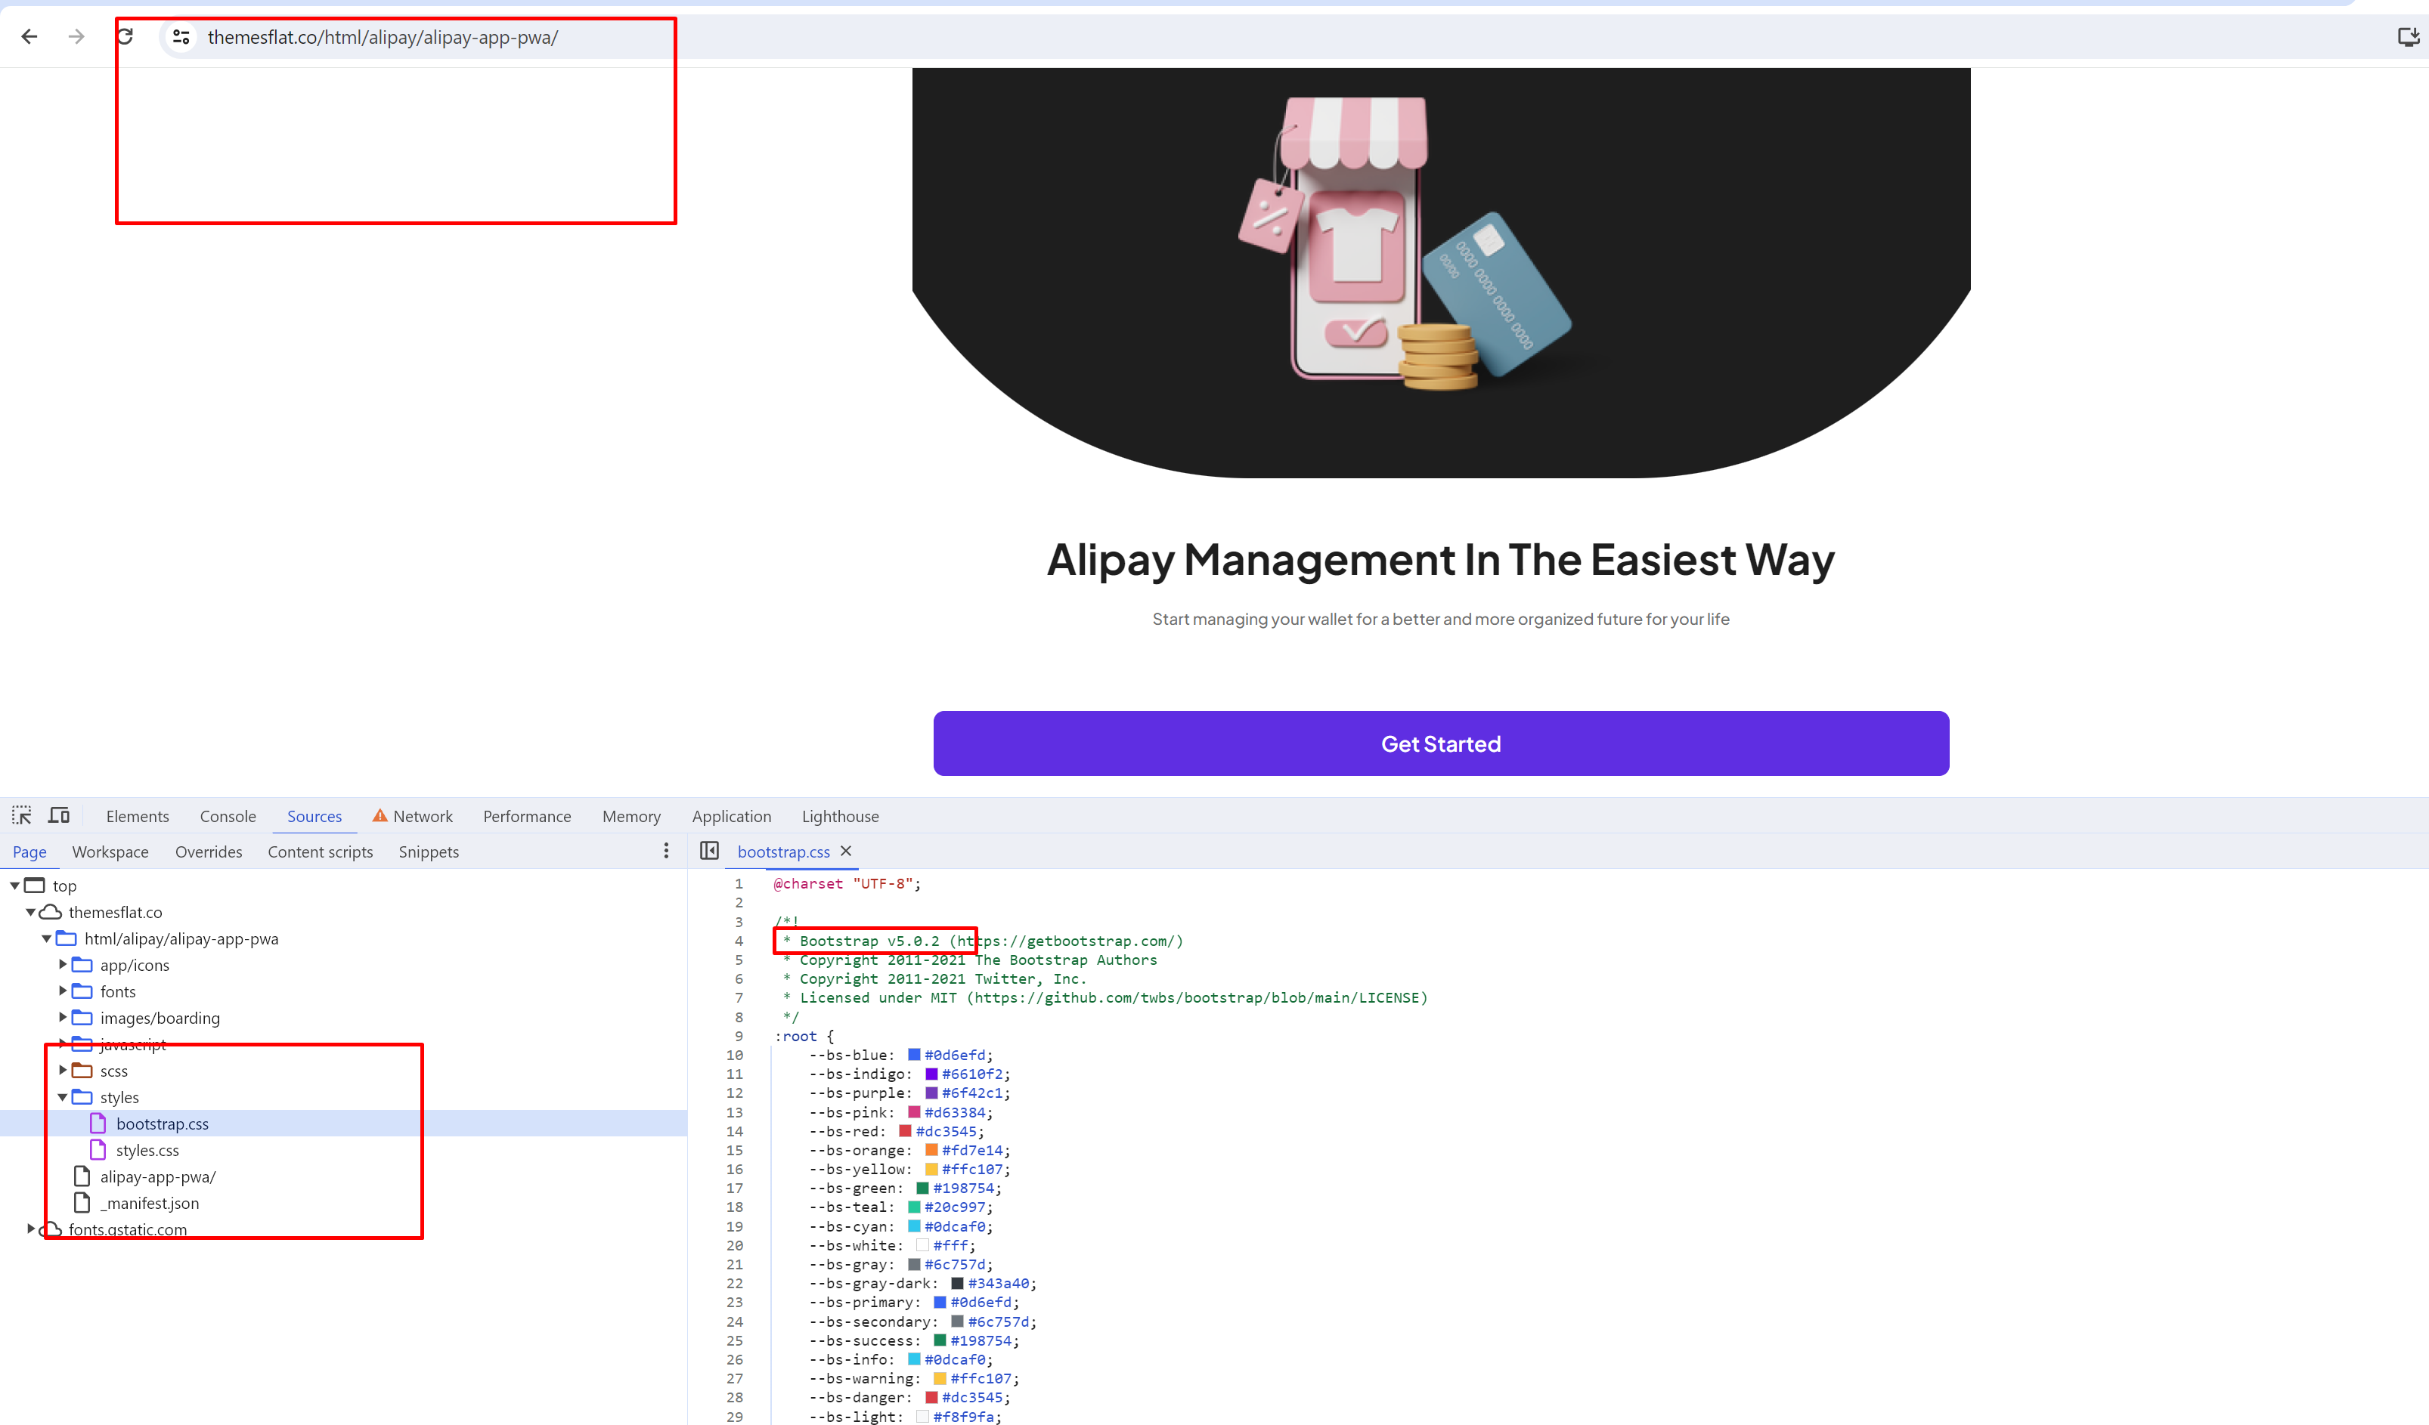This screenshot has width=2429, height=1425.
Task: Collapse the styles folder
Action: click(x=63, y=1096)
